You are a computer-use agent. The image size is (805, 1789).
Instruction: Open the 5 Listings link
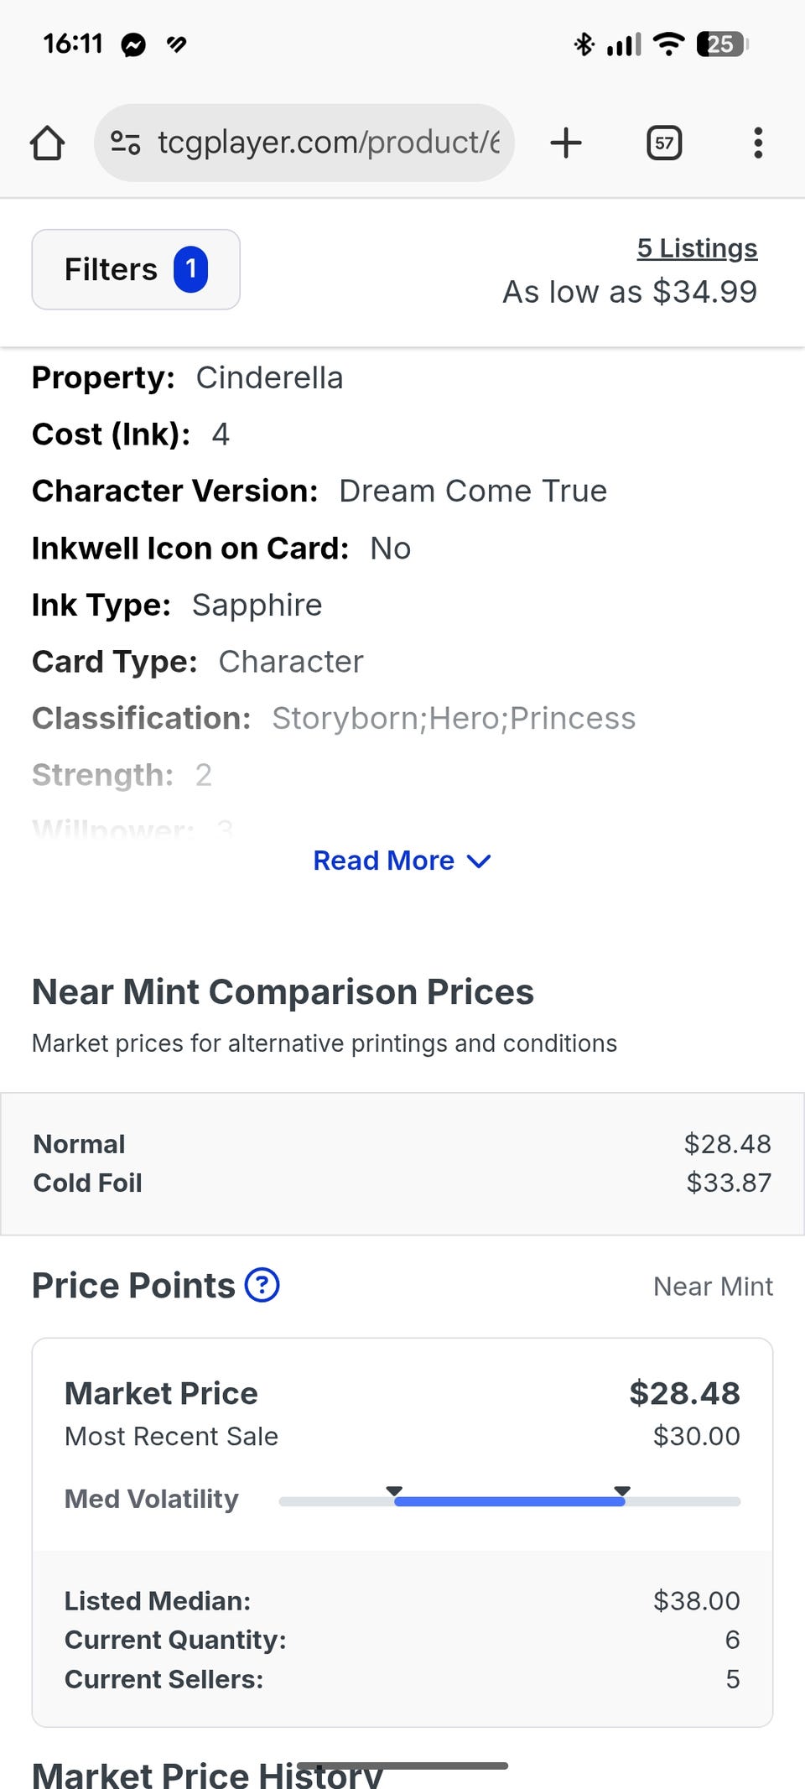click(697, 248)
